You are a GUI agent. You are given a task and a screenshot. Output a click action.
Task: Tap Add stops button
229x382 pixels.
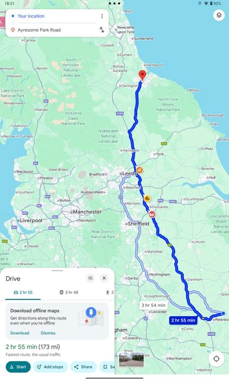coord(50,367)
